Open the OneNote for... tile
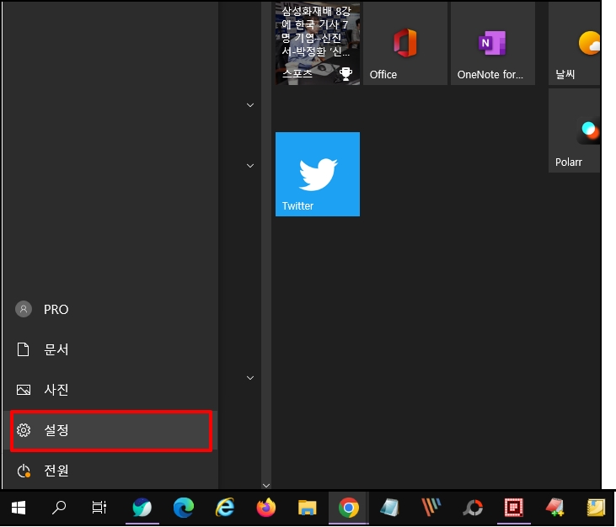Viewport: 616px width, 527px height. (x=493, y=43)
